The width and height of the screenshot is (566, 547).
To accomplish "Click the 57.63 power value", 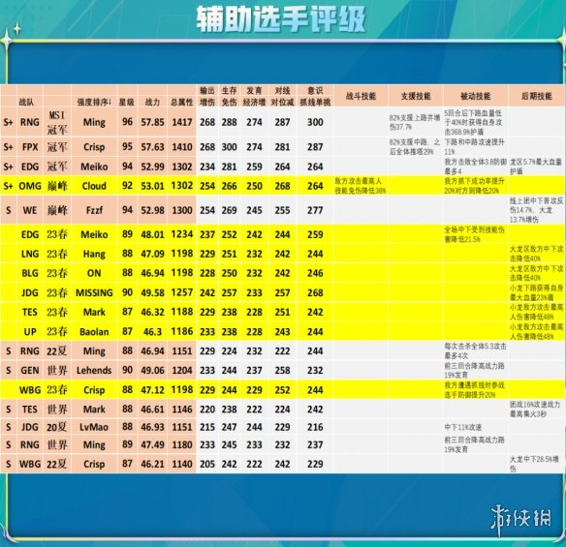I will point(152,147).
